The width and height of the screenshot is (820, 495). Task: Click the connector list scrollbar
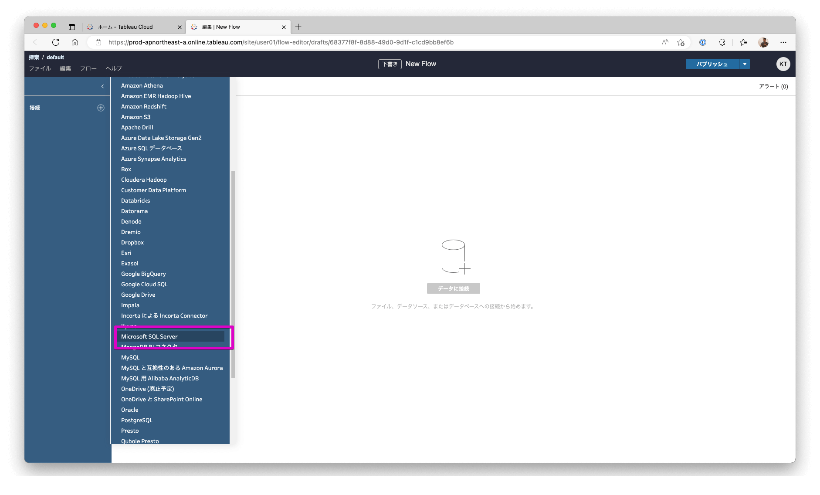[233, 275]
